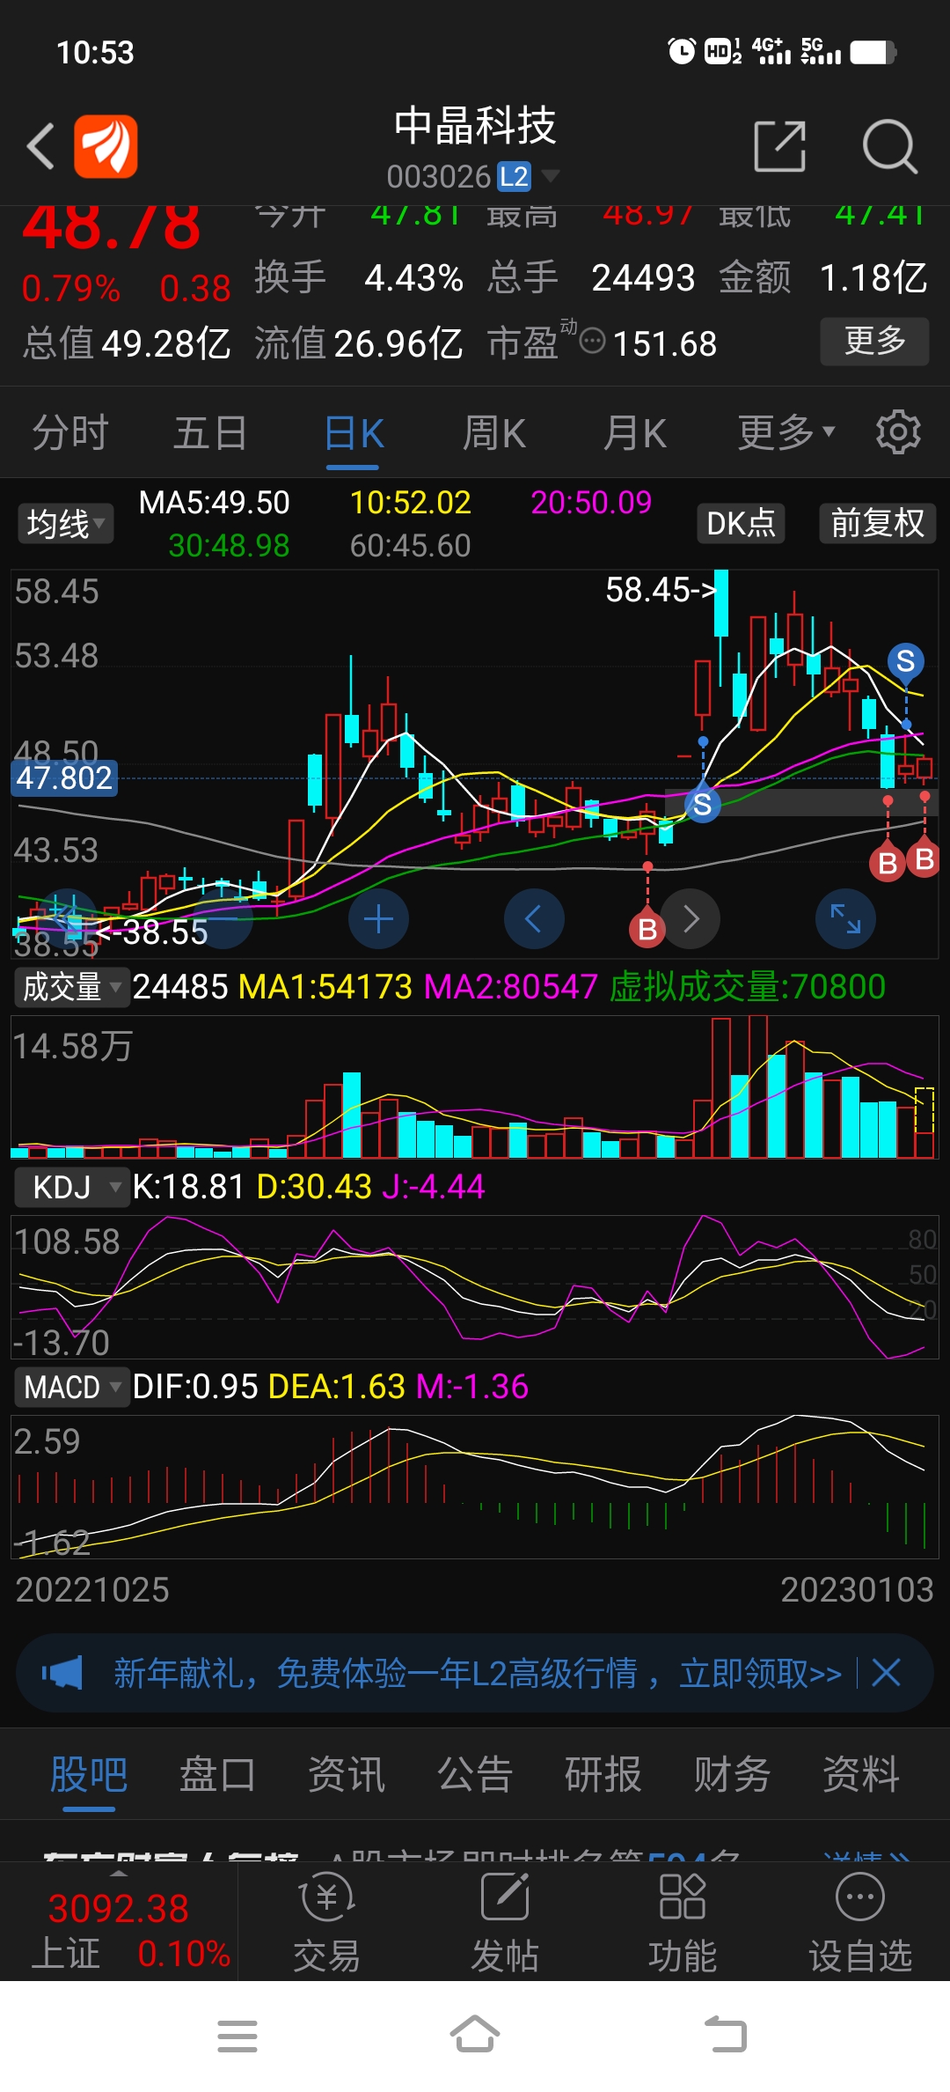
Task: Tap the middle B buy marker
Action: pyautogui.click(x=647, y=929)
